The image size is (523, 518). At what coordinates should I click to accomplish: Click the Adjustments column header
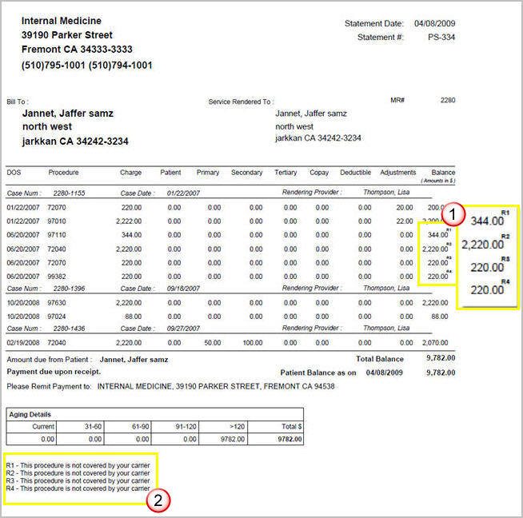398,173
